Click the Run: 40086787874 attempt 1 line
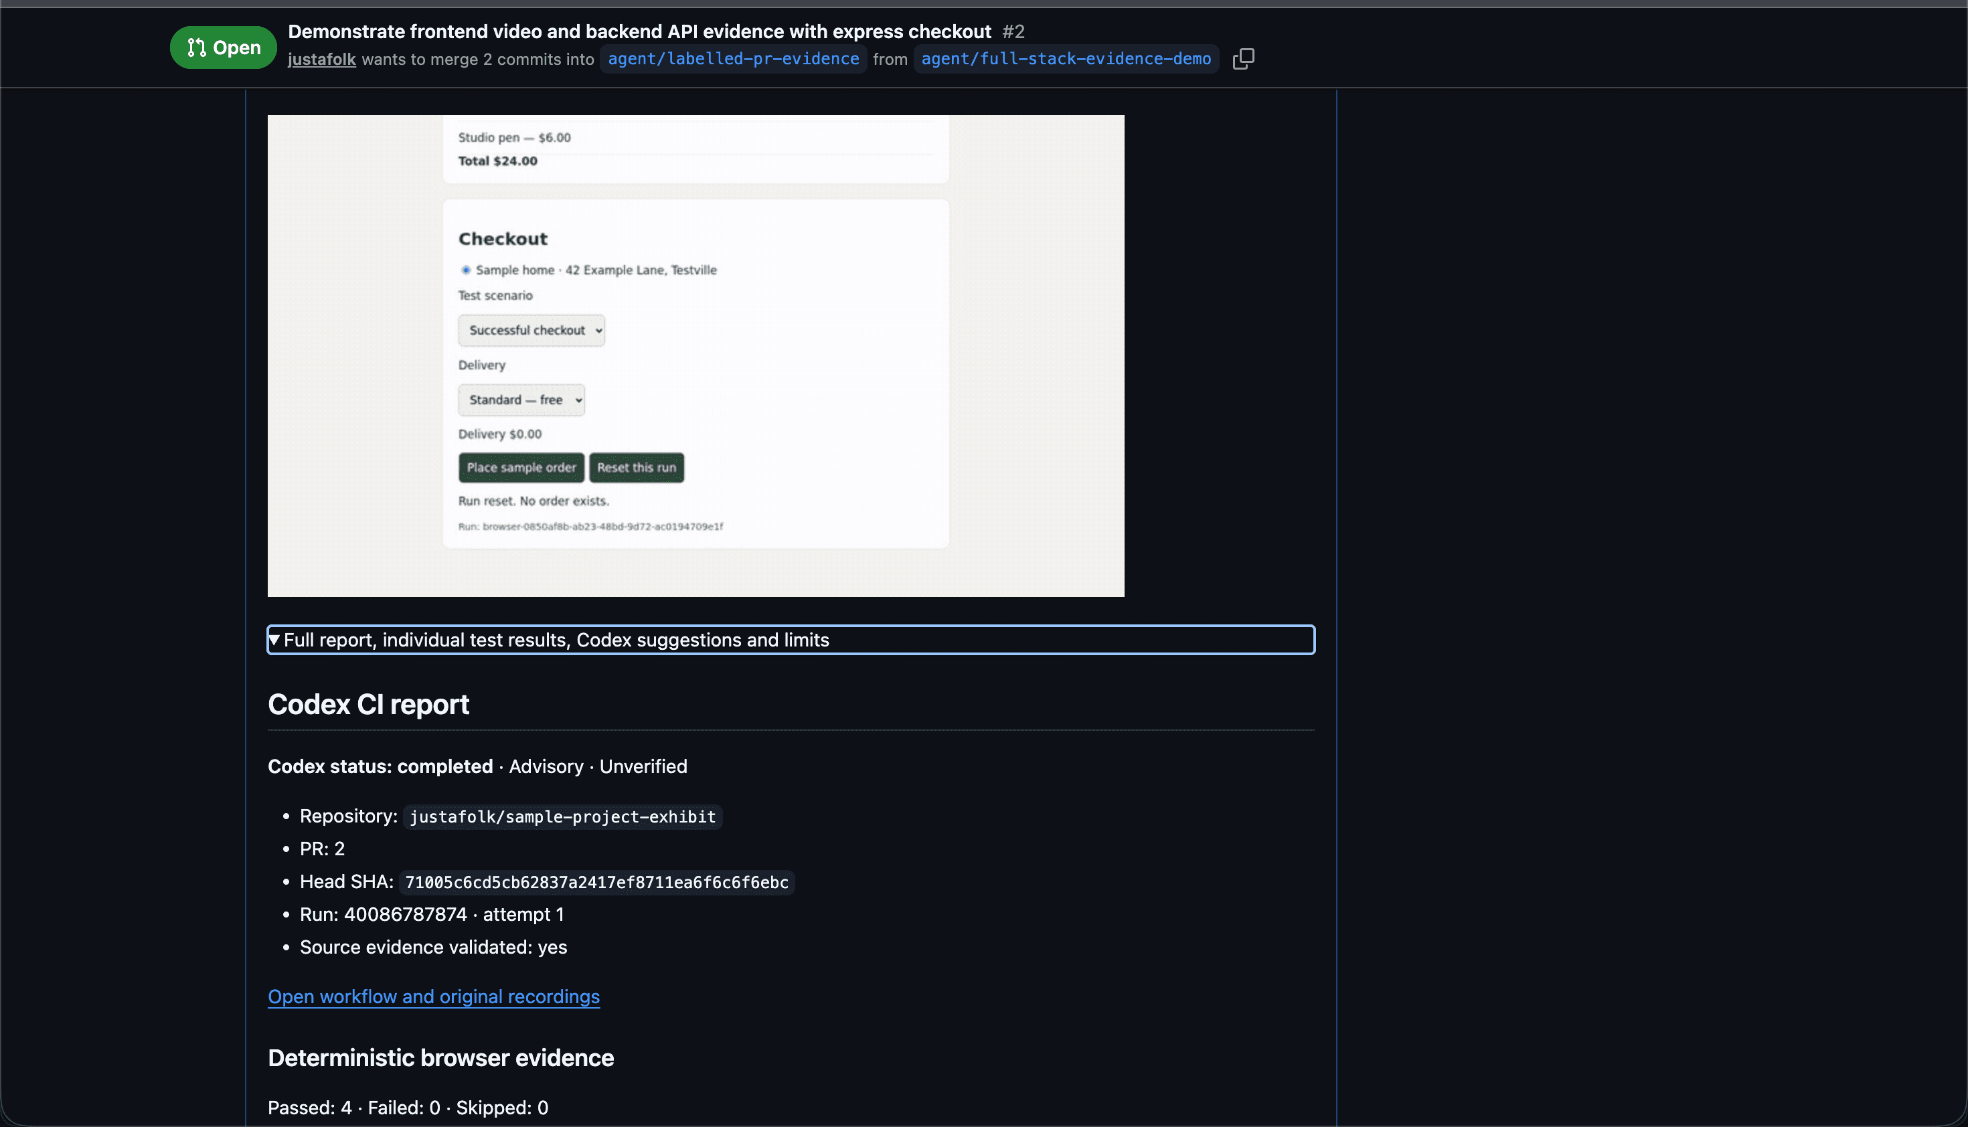 click(x=431, y=914)
